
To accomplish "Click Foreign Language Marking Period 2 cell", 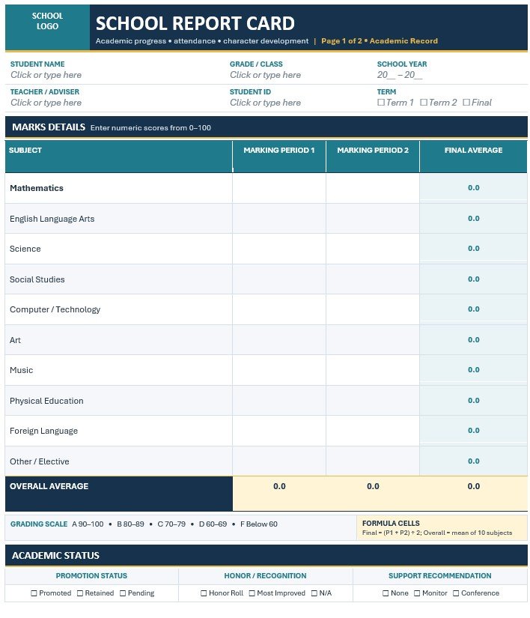I will click(373, 431).
